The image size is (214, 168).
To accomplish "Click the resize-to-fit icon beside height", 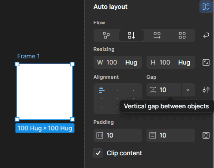I will [x=206, y=62].
